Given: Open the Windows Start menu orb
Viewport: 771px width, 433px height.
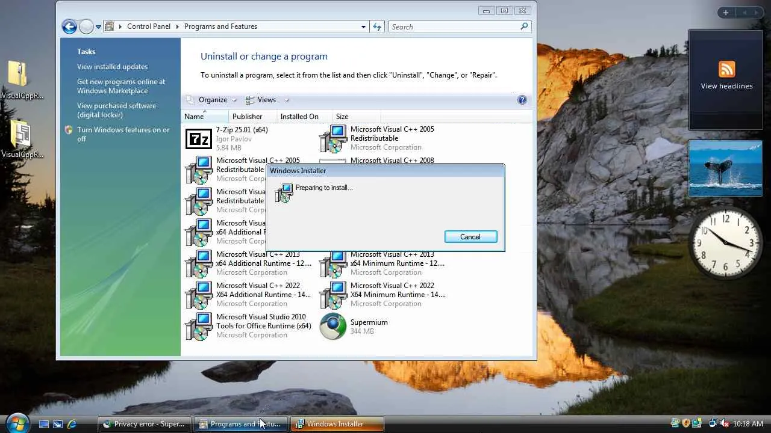Looking at the screenshot, I should point(17,423).
